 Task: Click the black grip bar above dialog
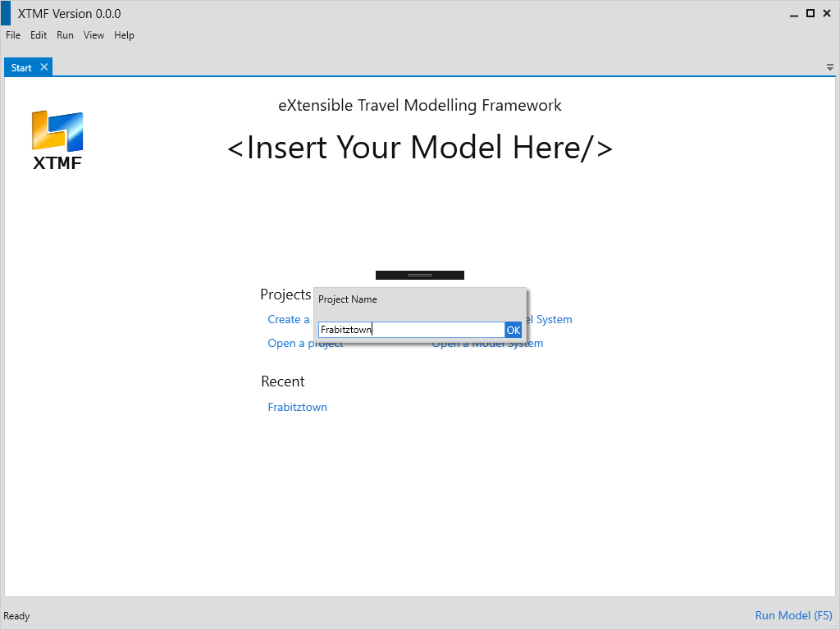(x=419, y=275)
